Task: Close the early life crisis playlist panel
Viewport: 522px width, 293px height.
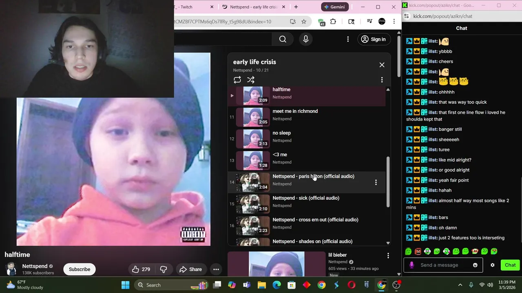Action: tap(382, 65)
